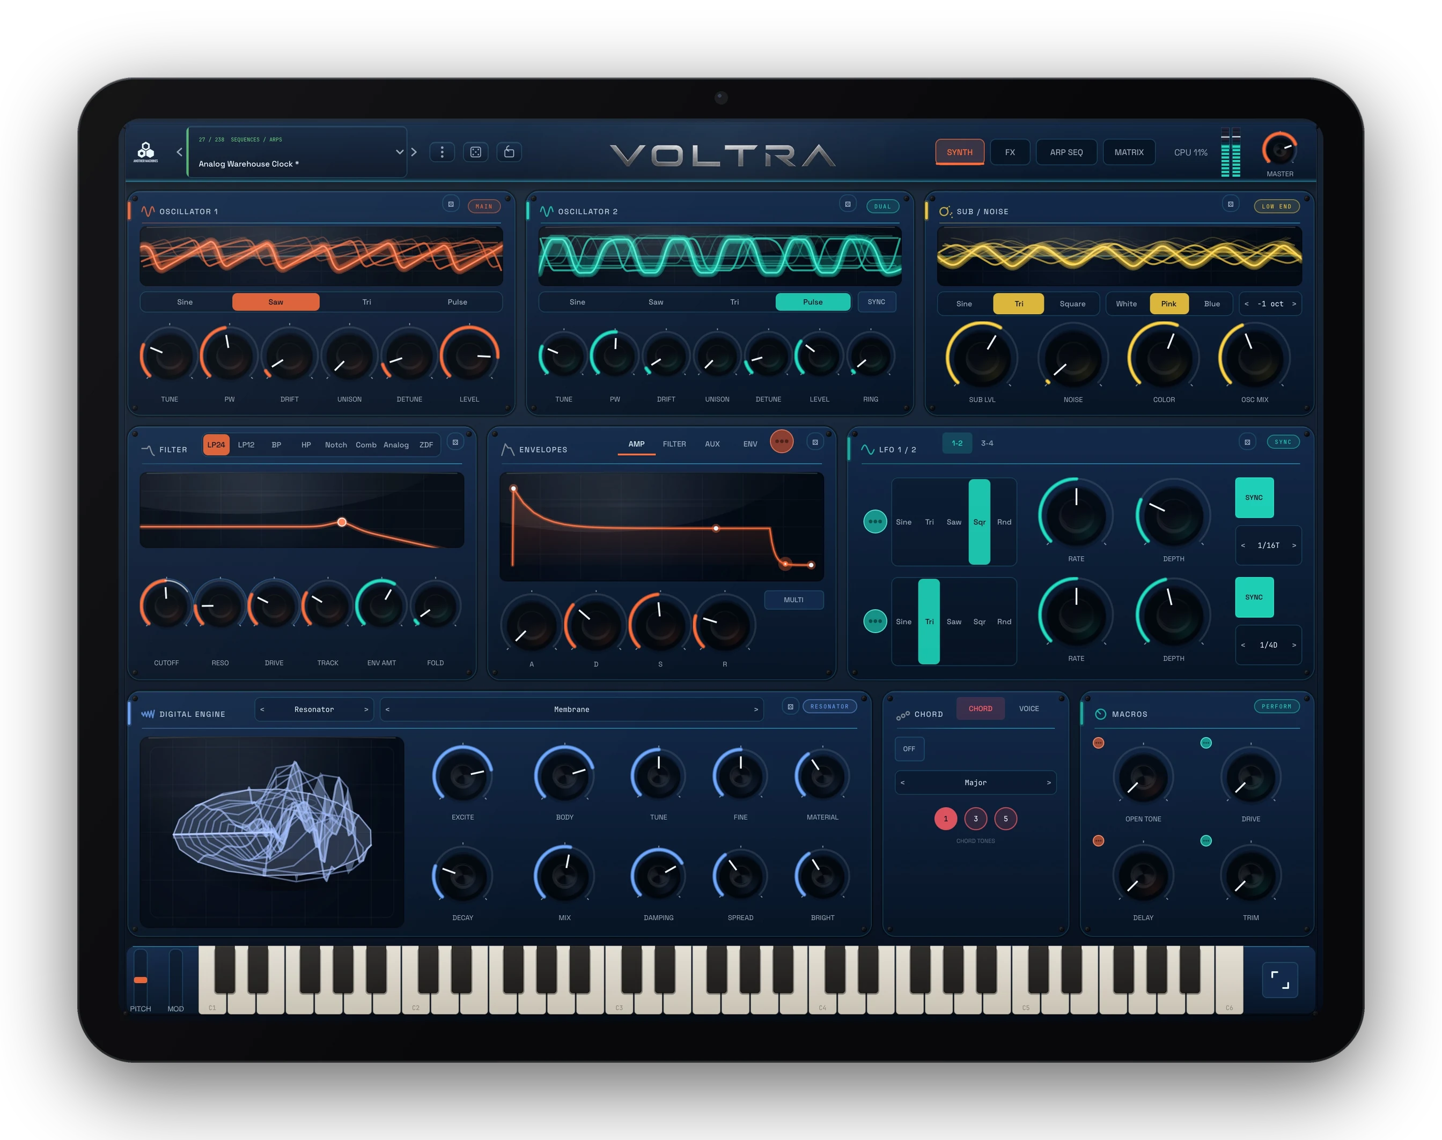
Task: Open the Resonator engine type selector
Action: point(314,709)
